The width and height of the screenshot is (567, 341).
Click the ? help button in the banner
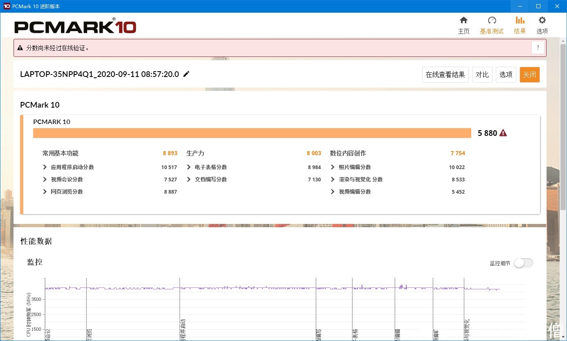click(x=538, y=47)
